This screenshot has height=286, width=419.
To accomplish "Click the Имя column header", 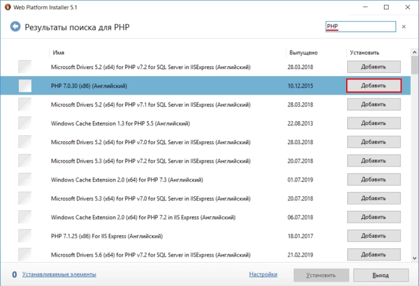I will coord(59,53).
